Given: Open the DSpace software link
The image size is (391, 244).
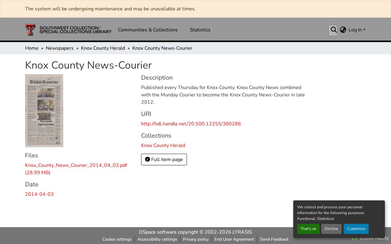Looking at the screenshot, I should [158, 232].
